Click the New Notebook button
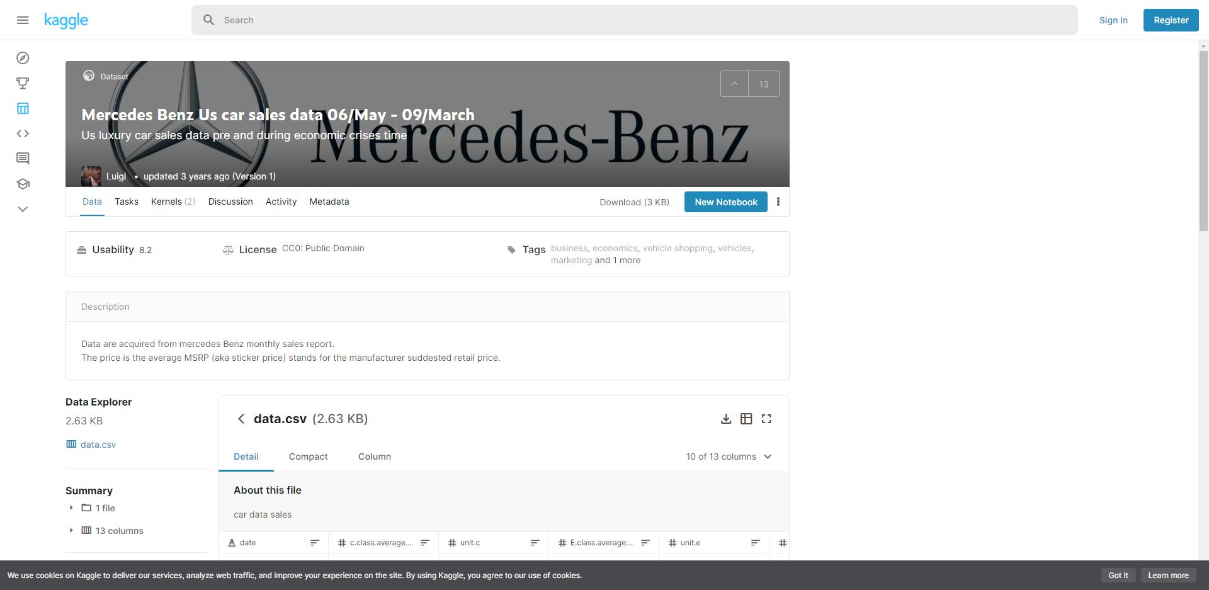Viewport: 1209px width, 590px height. coord(726,202)
